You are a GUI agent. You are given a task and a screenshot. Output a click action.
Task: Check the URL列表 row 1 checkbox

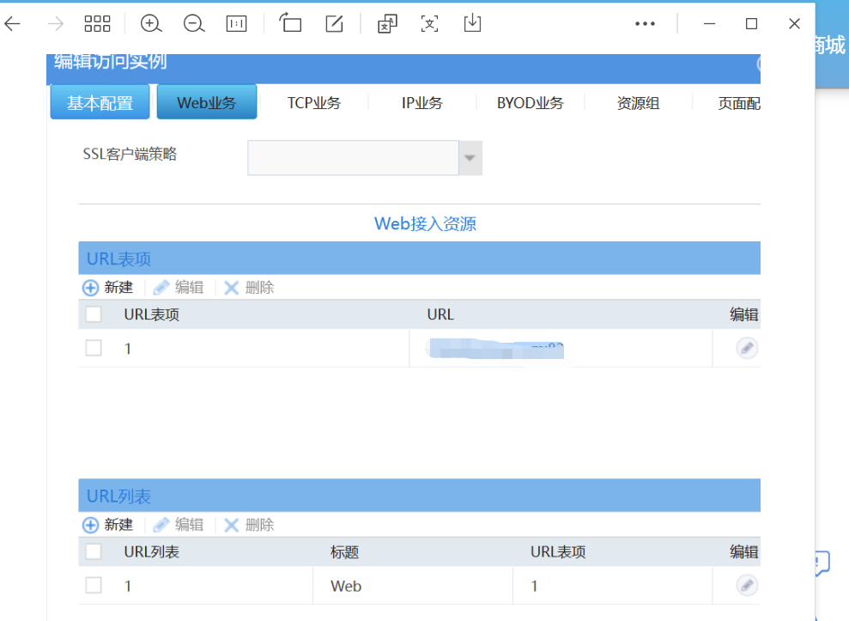pyautogui.click(x=94, y=585)
